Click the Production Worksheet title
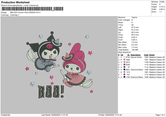 coord(15,2)
